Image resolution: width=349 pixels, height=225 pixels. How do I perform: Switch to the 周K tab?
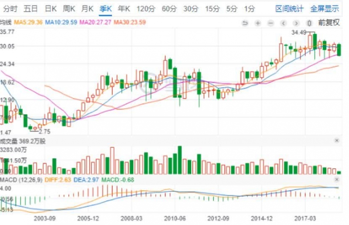click(69, 9)
